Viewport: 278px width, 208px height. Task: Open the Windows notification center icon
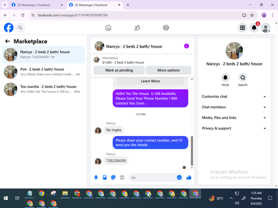pos(270,198)
